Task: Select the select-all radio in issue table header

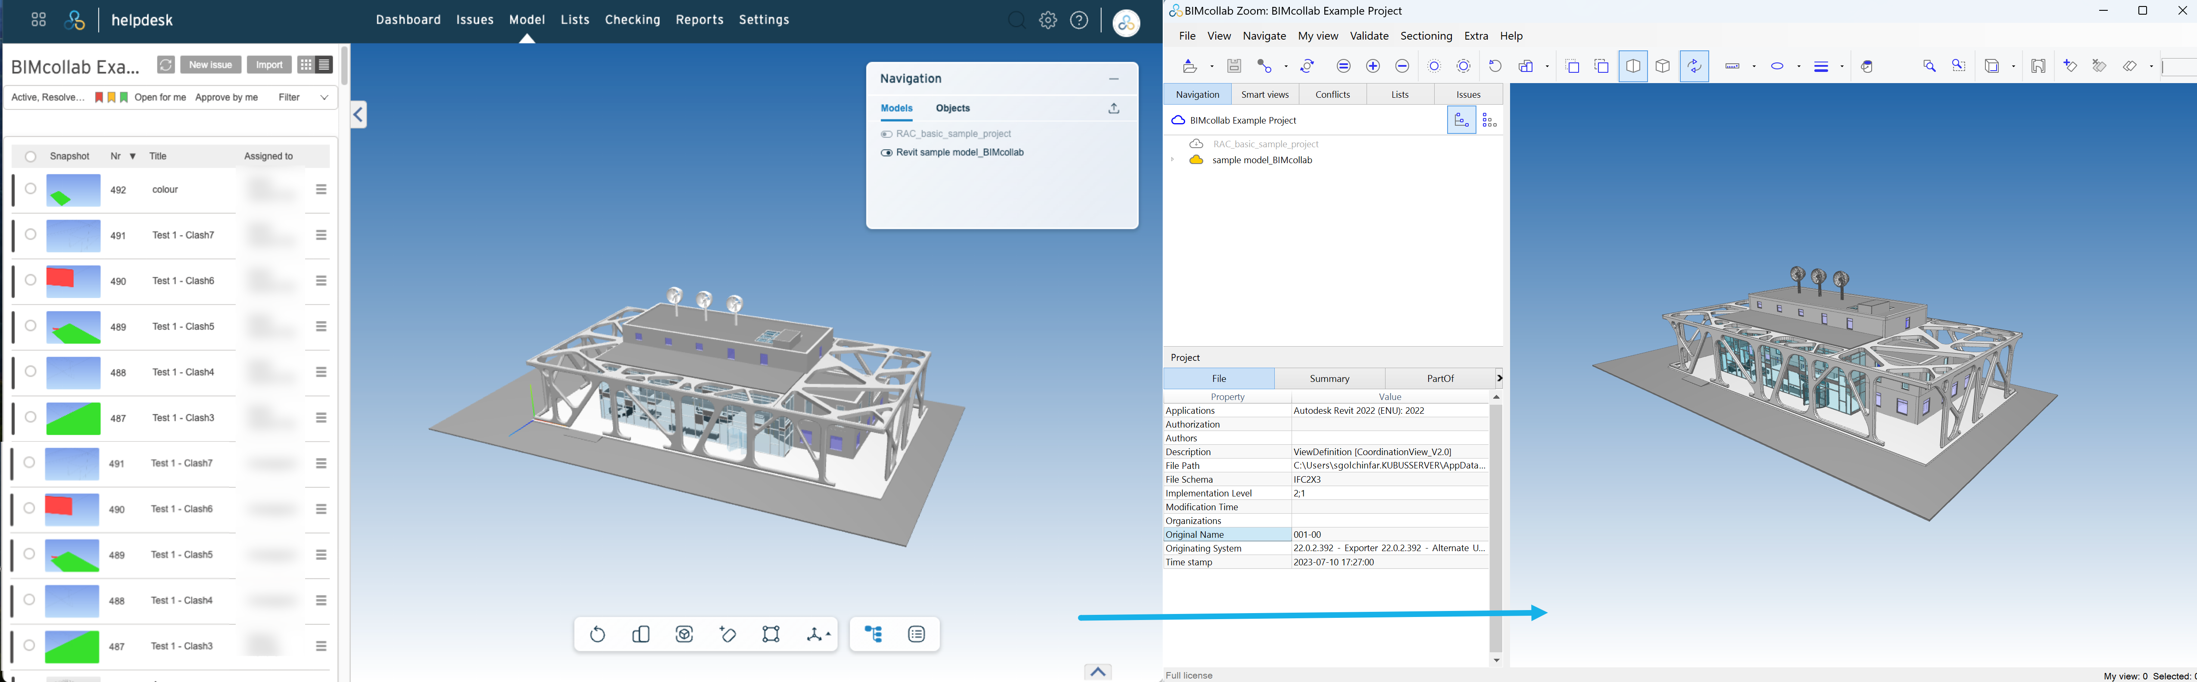Action: click(x=31, y=157)
